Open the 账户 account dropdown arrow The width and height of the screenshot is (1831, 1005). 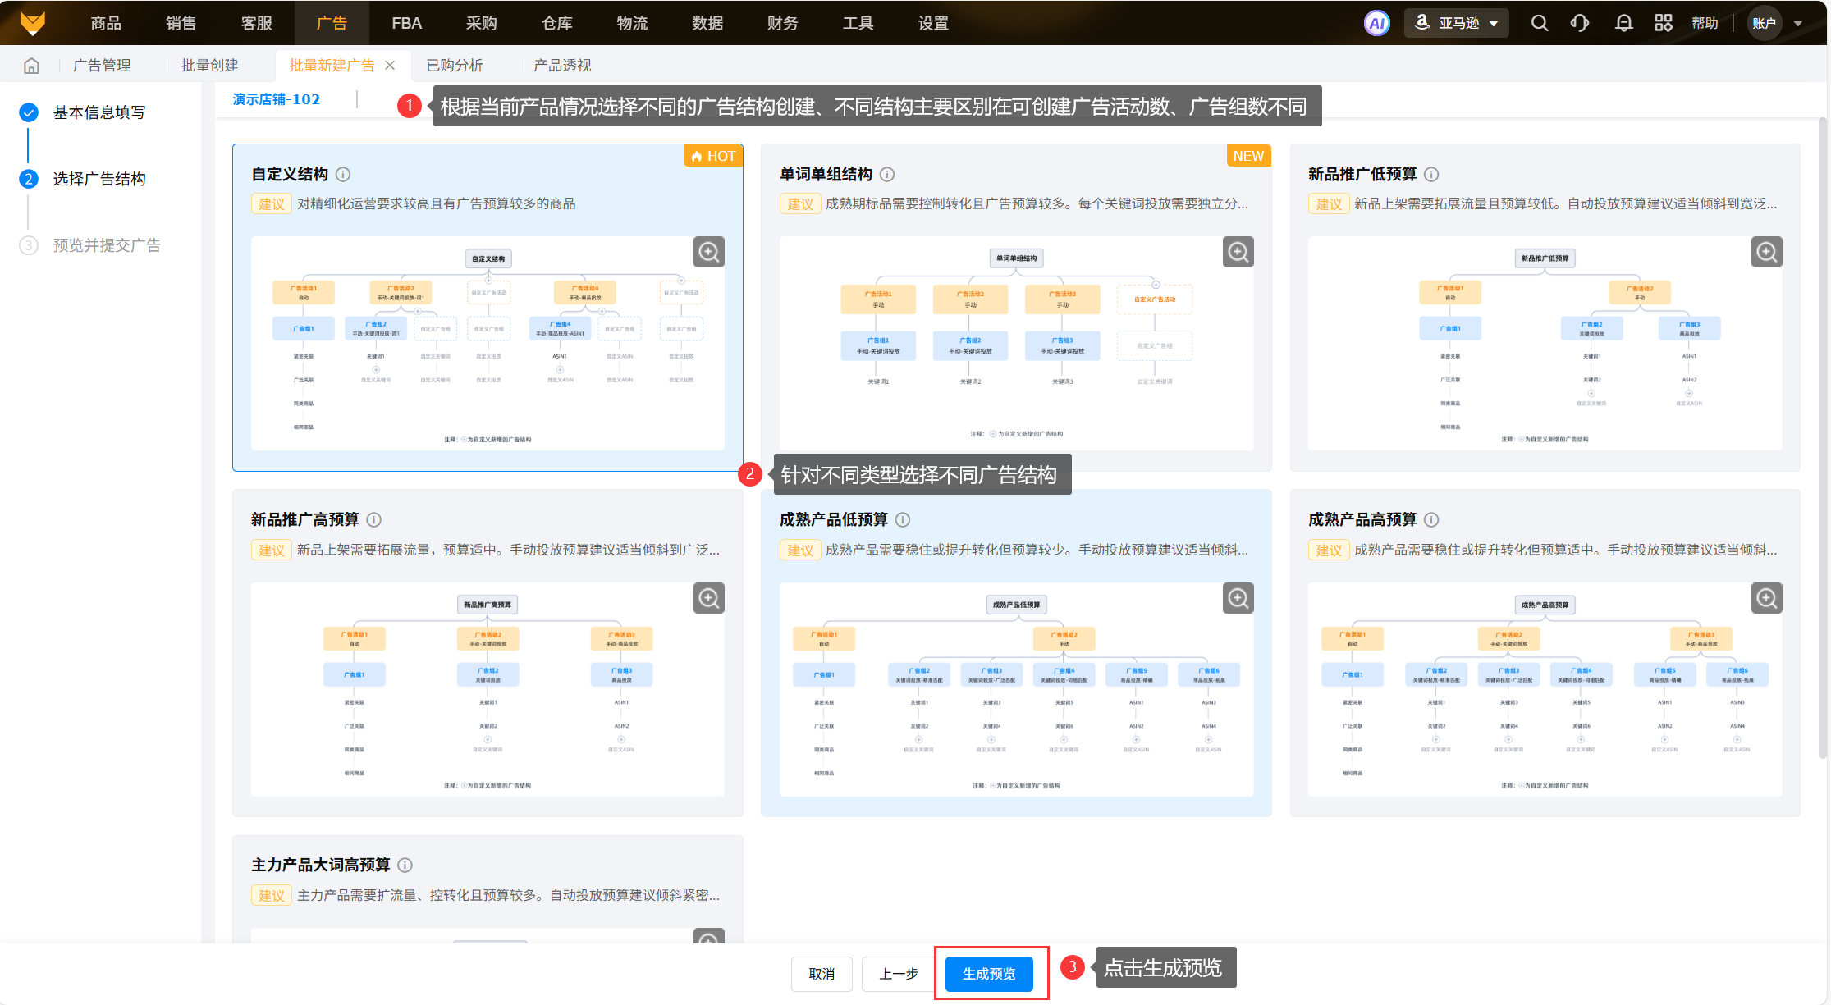tap(1797, 23)
